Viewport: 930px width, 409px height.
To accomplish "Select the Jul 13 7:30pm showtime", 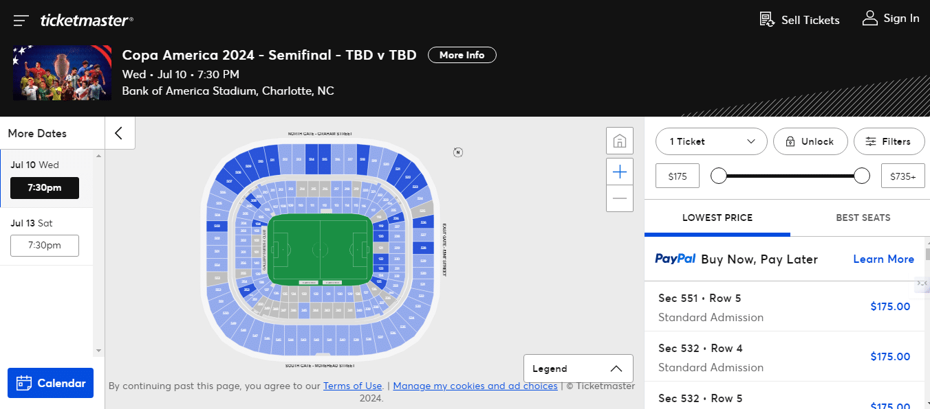I will (x=45, y=245).
